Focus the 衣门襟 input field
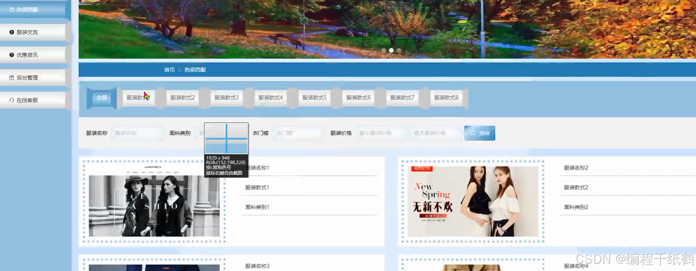 click(x=298, y=133)
